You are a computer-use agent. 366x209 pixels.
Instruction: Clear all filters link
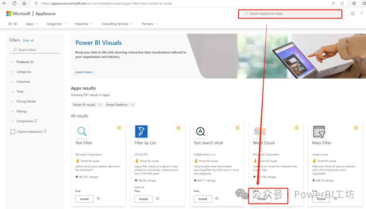click(x=28, y=40)
